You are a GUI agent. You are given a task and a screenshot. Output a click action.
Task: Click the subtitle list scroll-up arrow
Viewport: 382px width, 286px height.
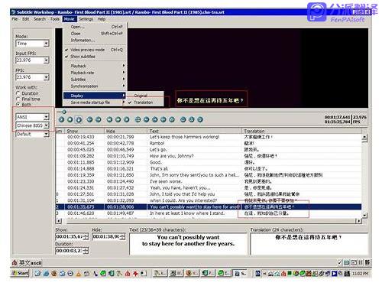[x=364, y=138]
